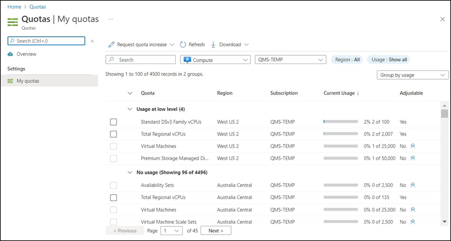Viewport: 451px width, 241px height.
Task: Click support request icon for West US 2 Virtual Machines
Action: click(413, 146)
